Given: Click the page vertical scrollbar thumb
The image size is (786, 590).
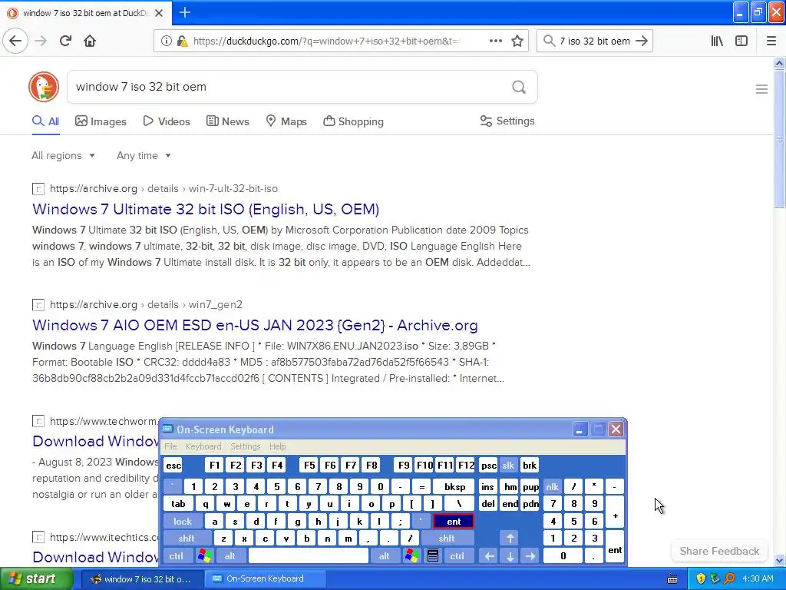Looking at the screenshot, I should point(779,139).
